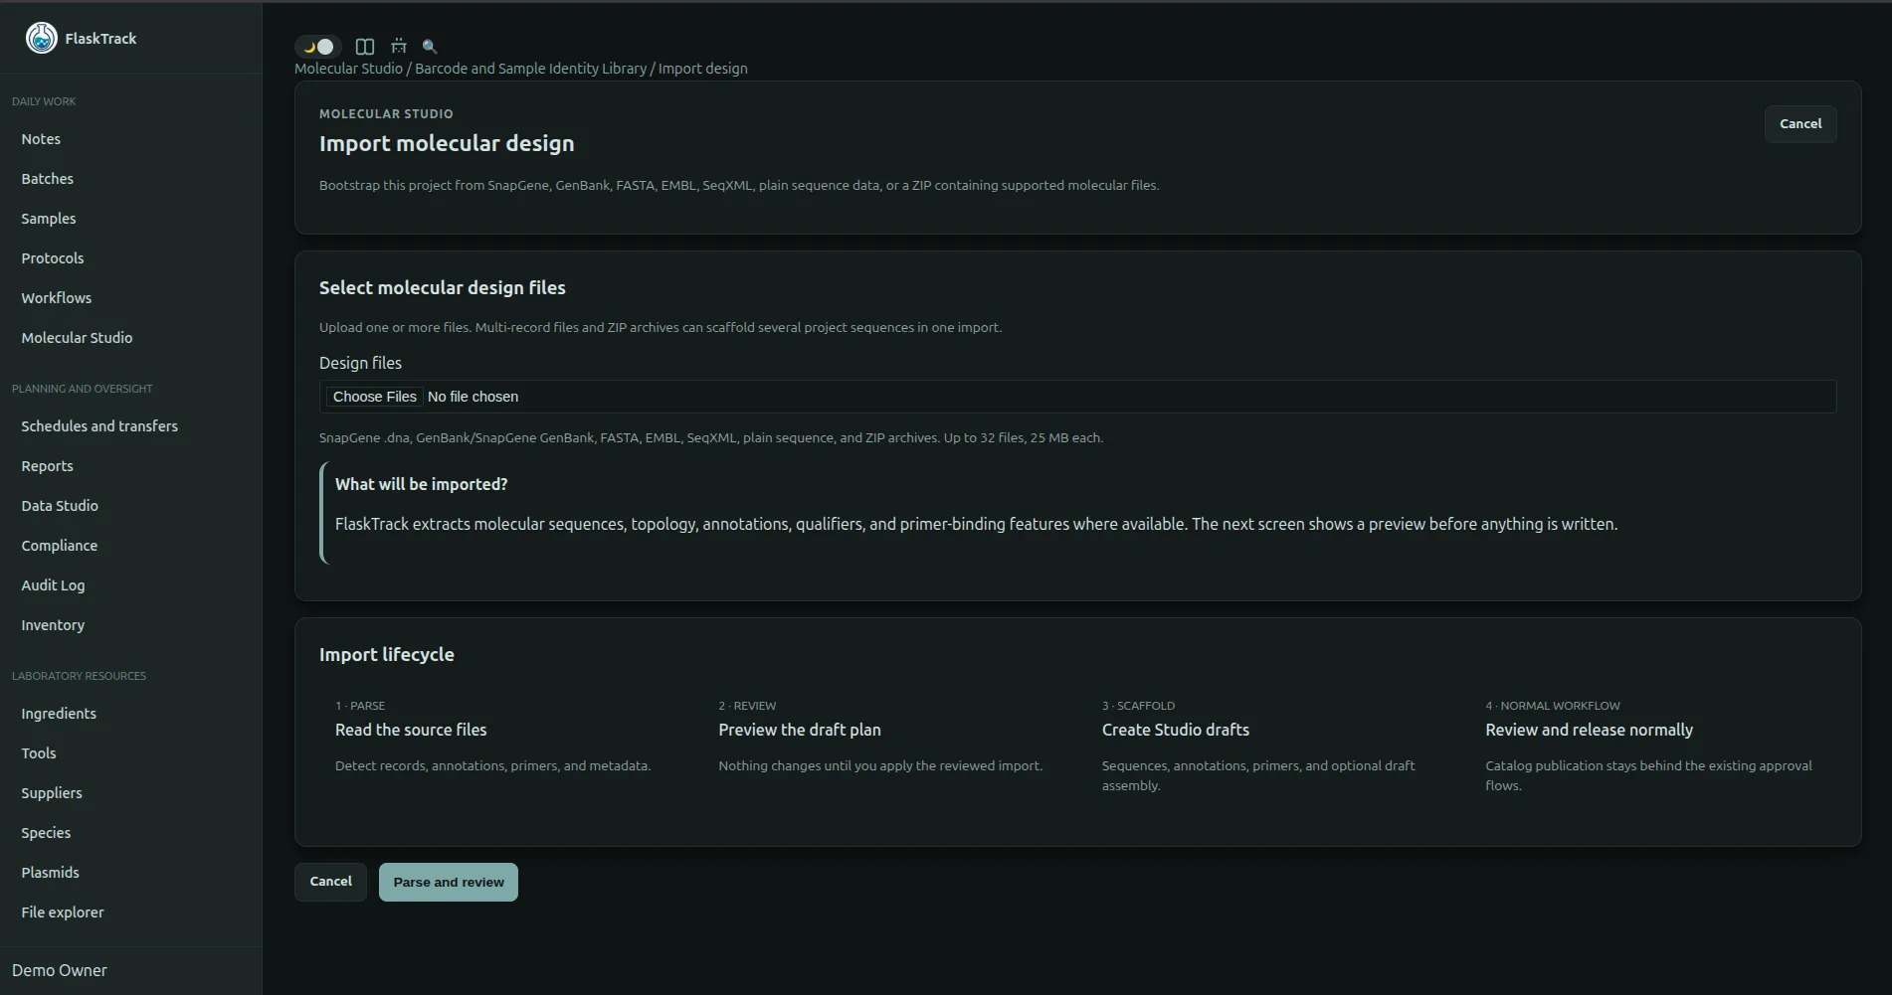Click Barcode and Sample Identity Library breadcrumb
This screenshot has width=1892, height=995.
pyautogui.click(x=530, y=69)
